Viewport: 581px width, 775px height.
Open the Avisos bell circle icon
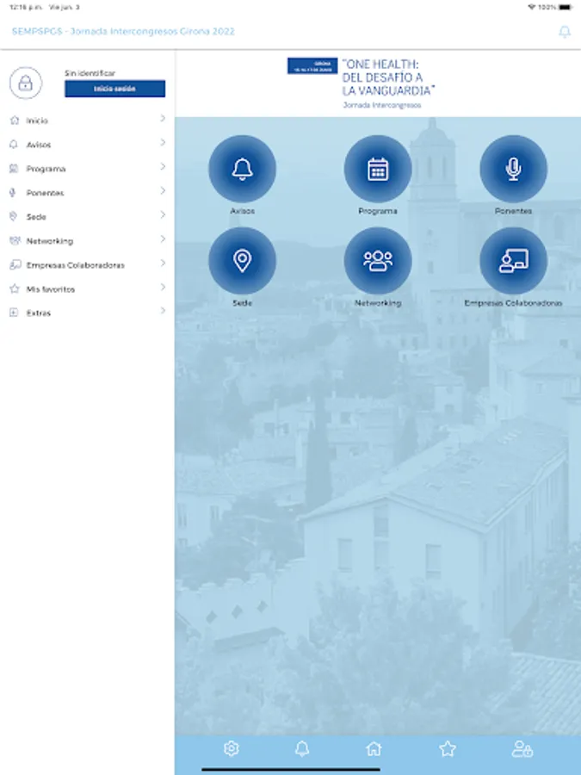242,169
